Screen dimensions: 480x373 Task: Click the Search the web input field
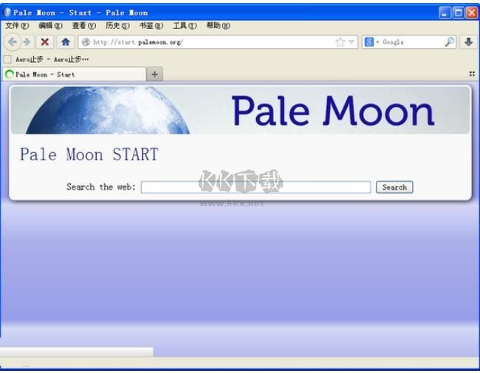coord(256,187)
